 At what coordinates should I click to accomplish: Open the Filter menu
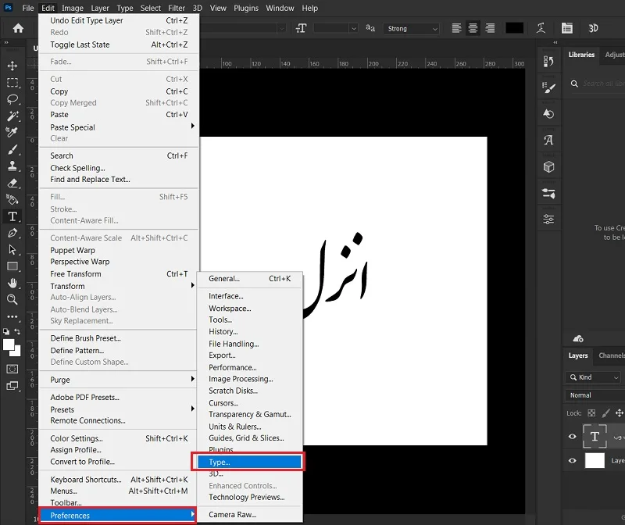click(177, 8)
